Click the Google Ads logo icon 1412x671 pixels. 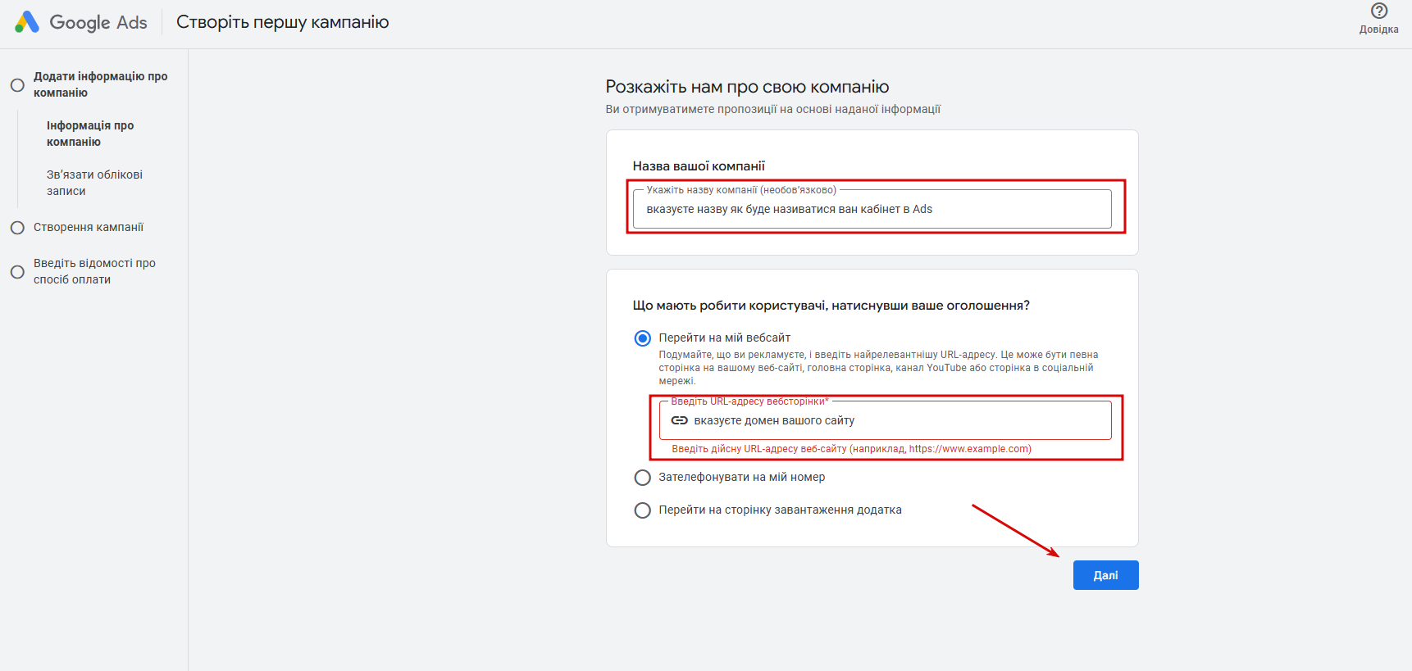(x=27, y=22)
